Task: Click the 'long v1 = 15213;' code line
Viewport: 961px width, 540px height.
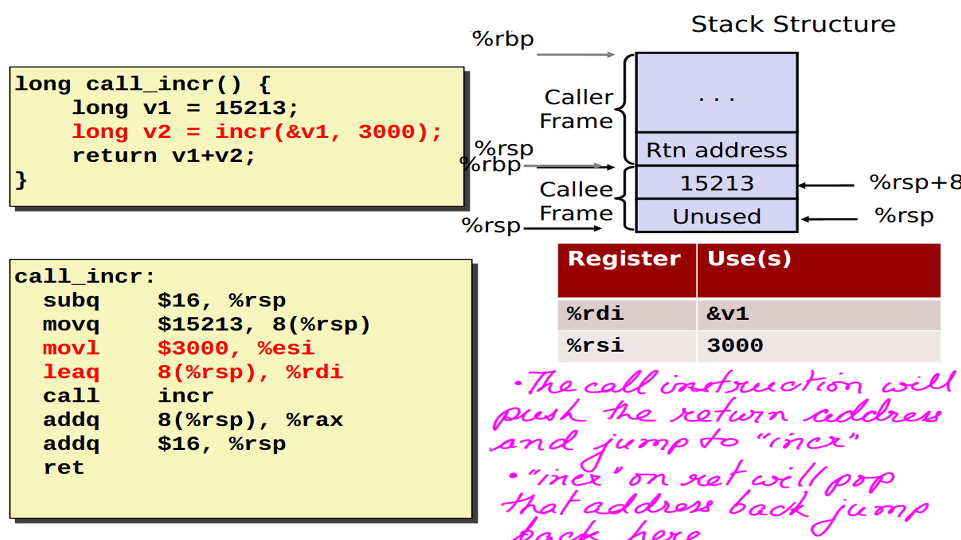Action: (185, 108)
